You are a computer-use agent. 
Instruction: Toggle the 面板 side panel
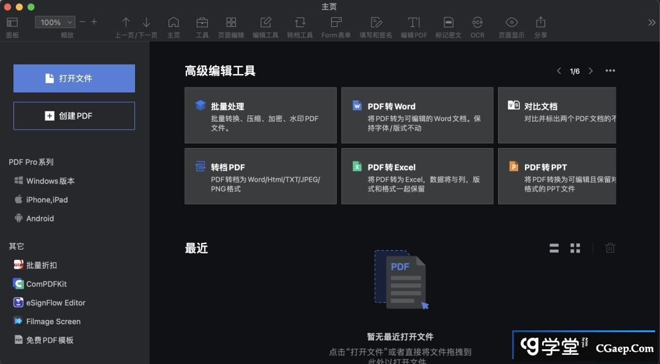[x=12, y=23]
